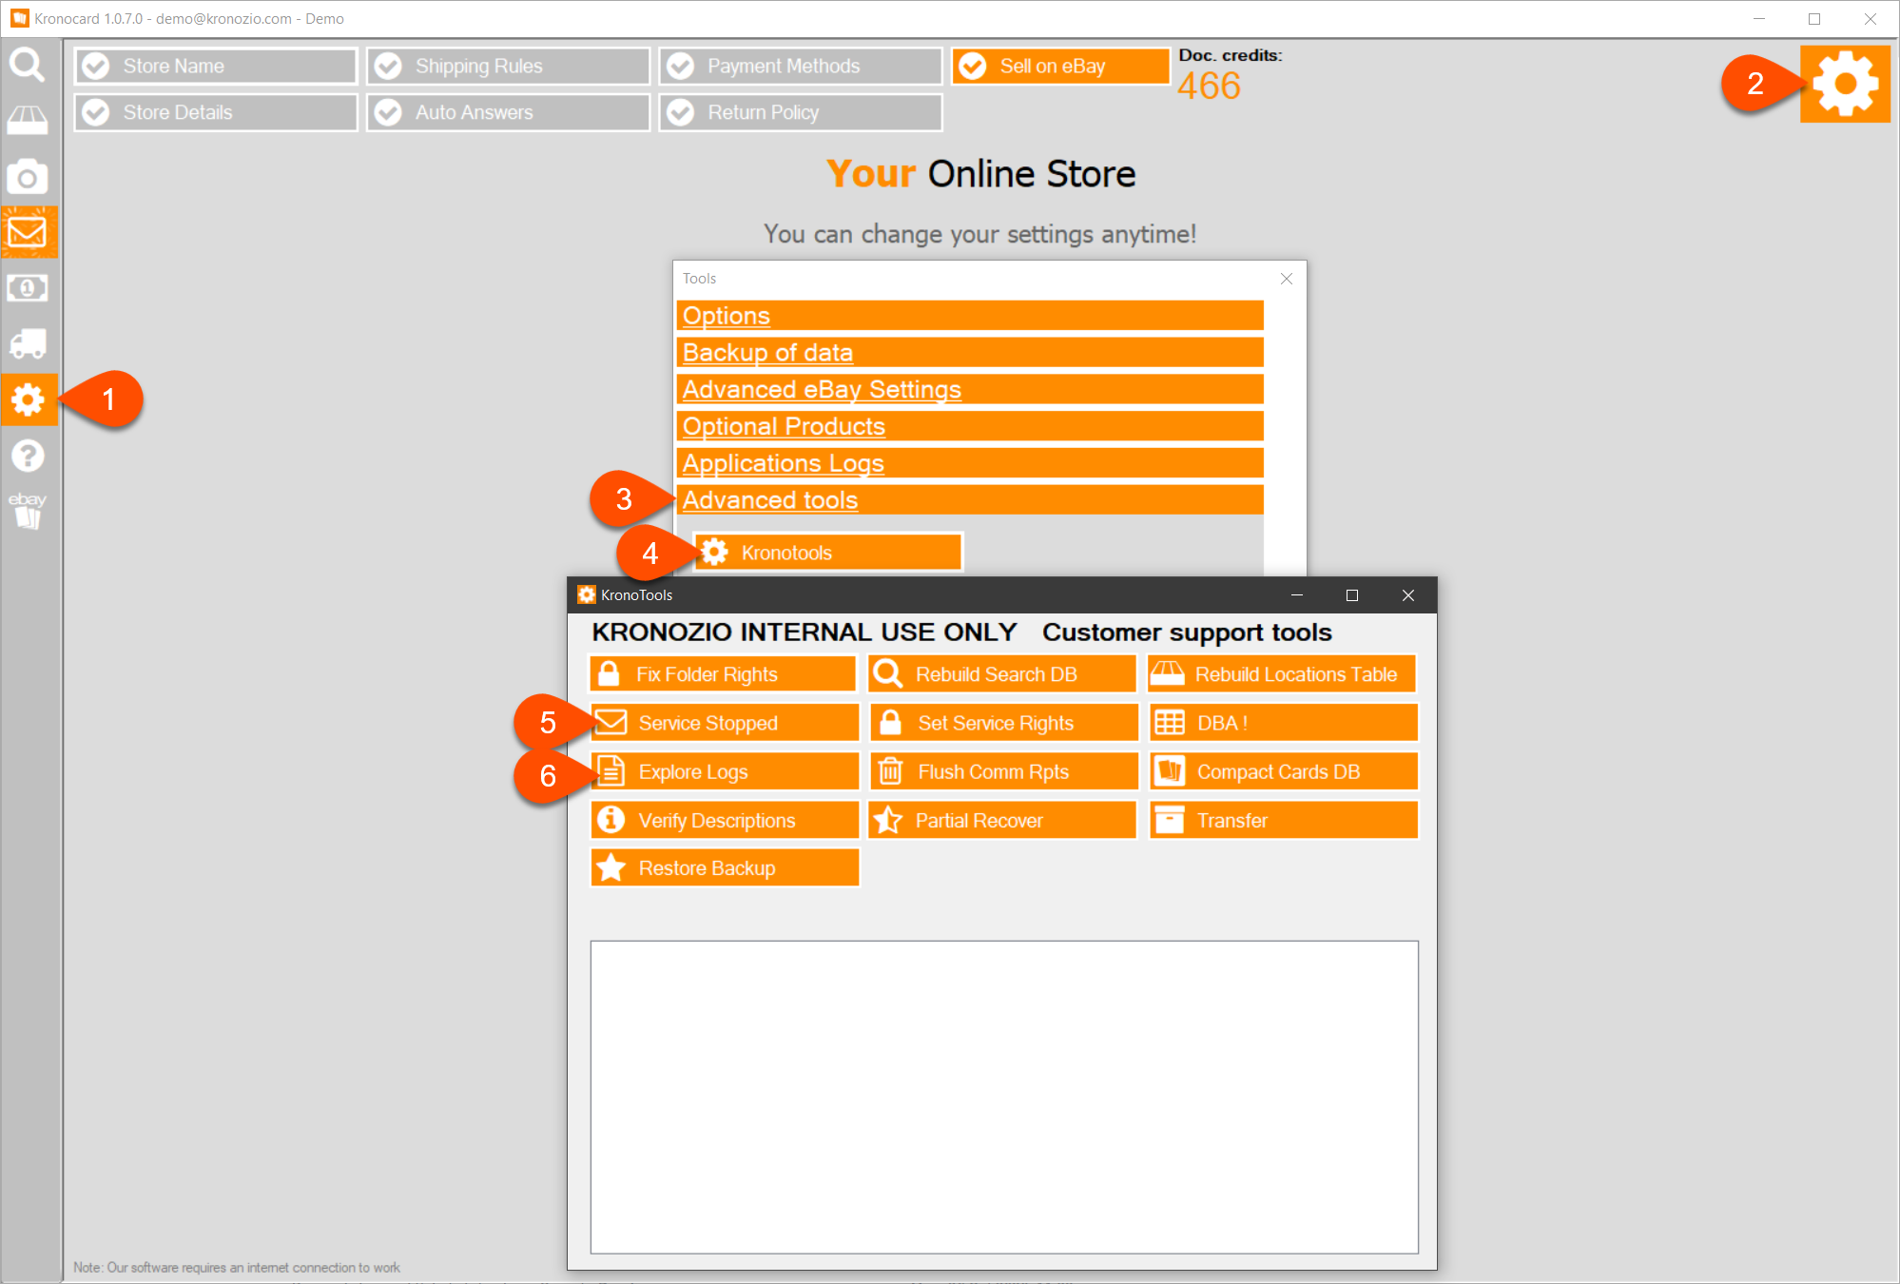The image size is (1900, 1284).
Task: Click the large orange gear tools button
Action: point(1845,84)
